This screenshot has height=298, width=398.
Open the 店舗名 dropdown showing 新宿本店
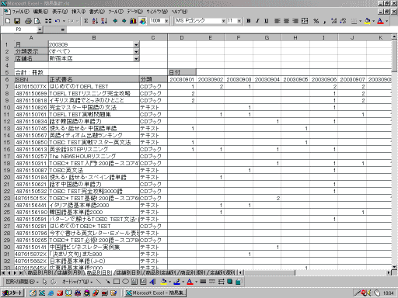click(x=136, y=58)
